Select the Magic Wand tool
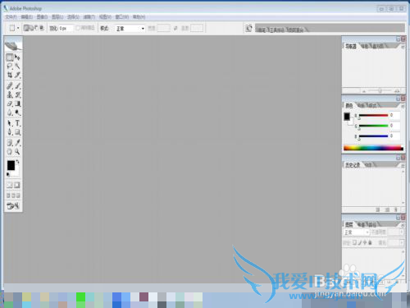Screen dimensions: 410x308 click(x=17, y=67)
